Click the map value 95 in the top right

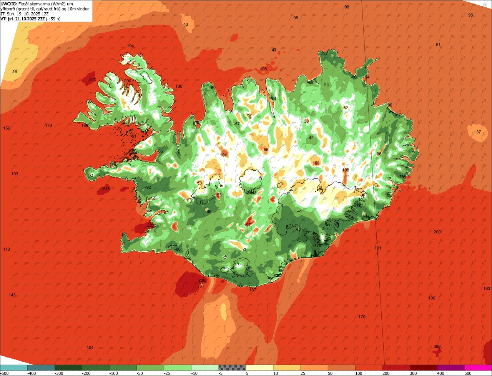click(x=470, y=15)
